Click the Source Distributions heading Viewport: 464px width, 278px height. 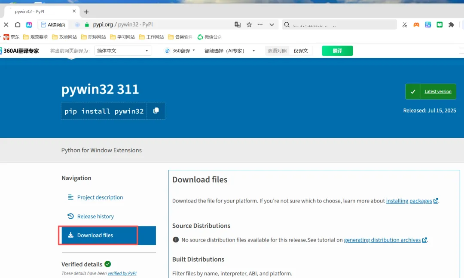tap(201, 226)
